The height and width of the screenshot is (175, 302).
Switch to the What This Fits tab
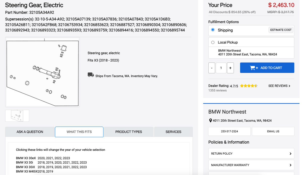pos(79,132)
